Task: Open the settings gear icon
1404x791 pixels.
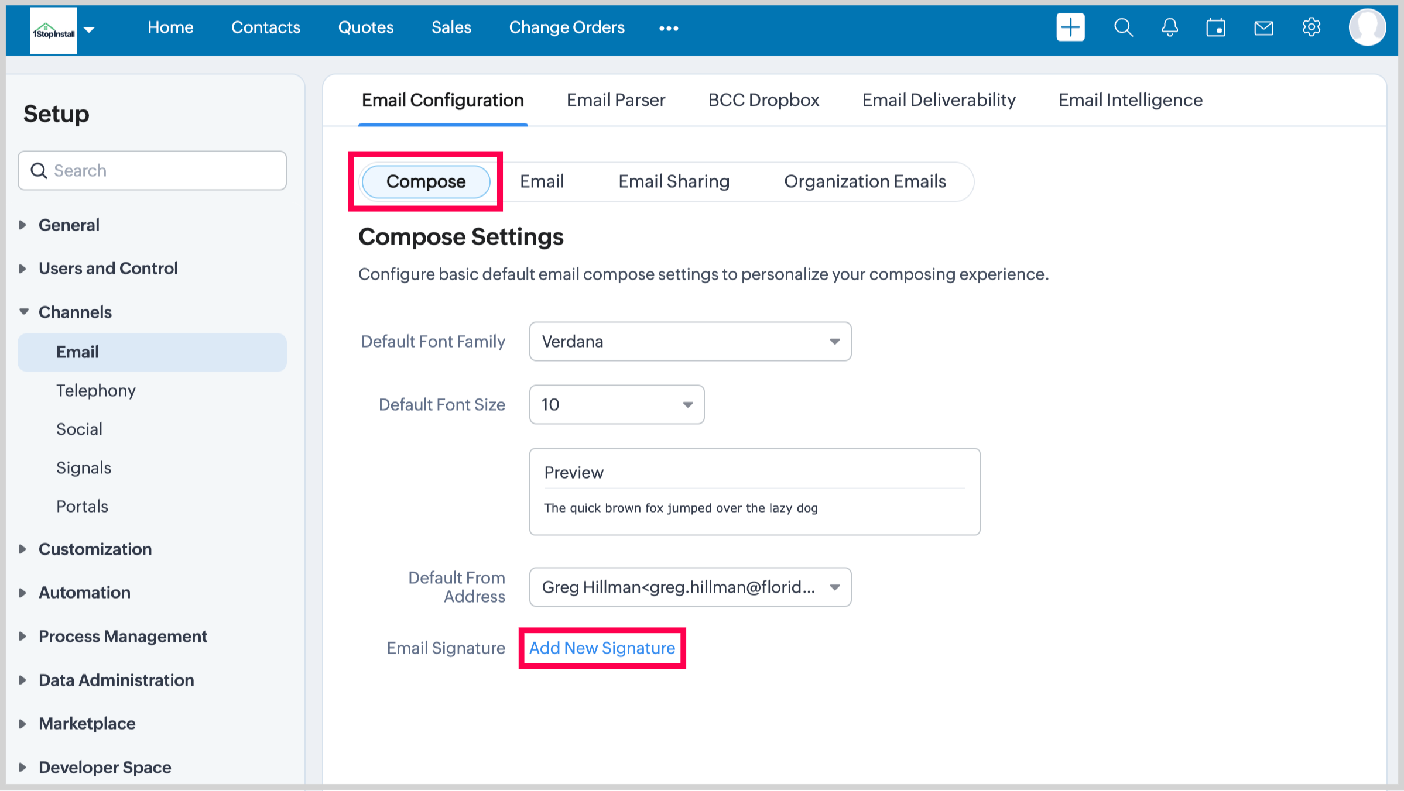Action: pos(1311,27)
